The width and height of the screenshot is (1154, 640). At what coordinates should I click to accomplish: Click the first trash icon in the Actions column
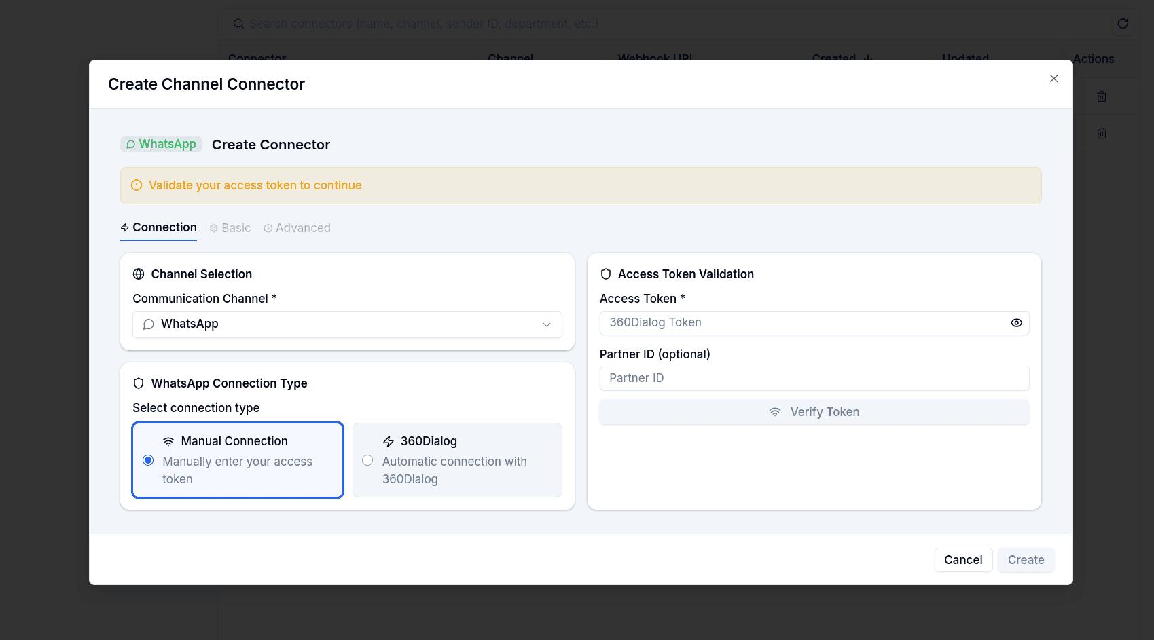(x=1102, y=96)
